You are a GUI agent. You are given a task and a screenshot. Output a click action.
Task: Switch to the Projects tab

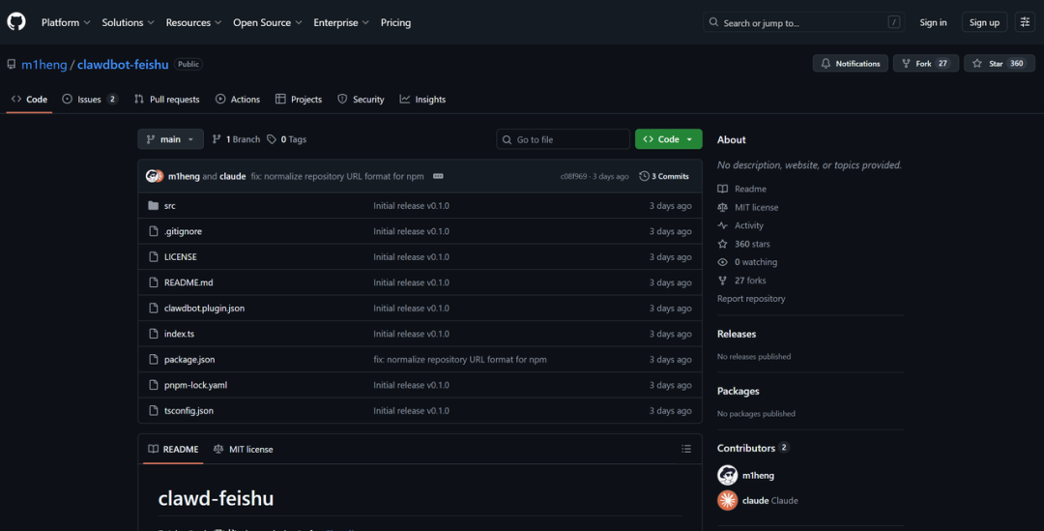299,100
